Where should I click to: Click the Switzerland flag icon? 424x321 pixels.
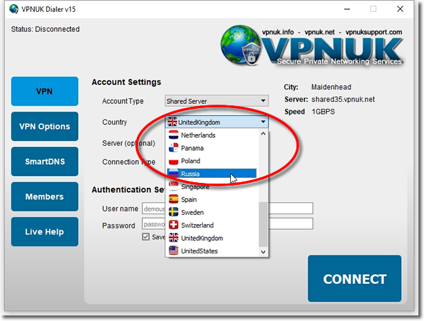pyautogui.click(x=174, y=225)
